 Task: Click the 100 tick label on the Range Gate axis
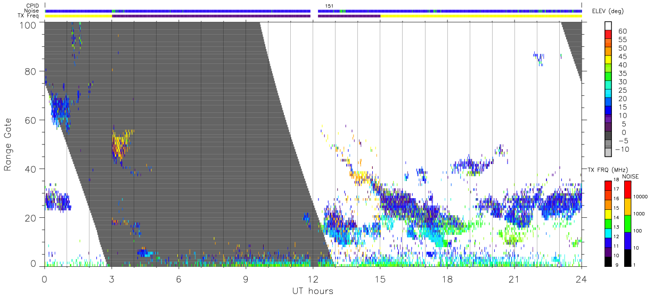(28, 25)
